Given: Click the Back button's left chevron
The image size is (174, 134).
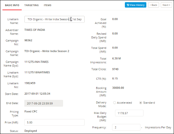Looking at the screenshot, I should [x=150, y=5].
